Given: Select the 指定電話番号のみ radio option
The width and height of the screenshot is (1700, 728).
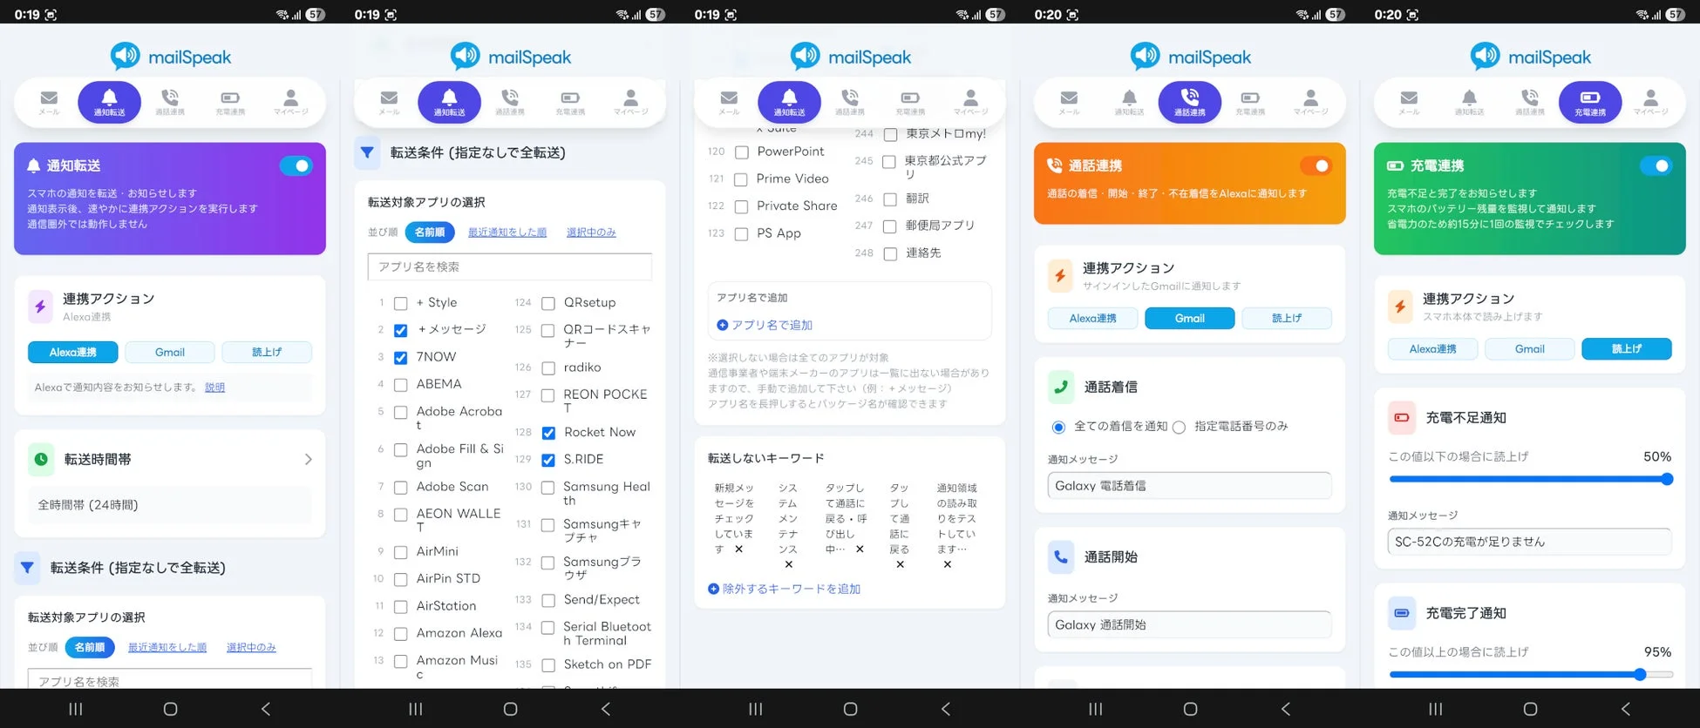Looking at the screenshot, I should (1179, 427).
